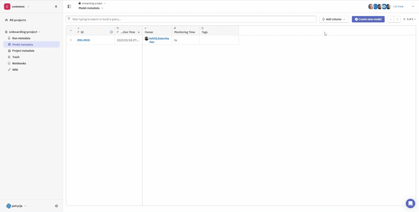Open Run metadata section
Image resolution: width=419 pixels, height=212 pixels.
point(21,38)
